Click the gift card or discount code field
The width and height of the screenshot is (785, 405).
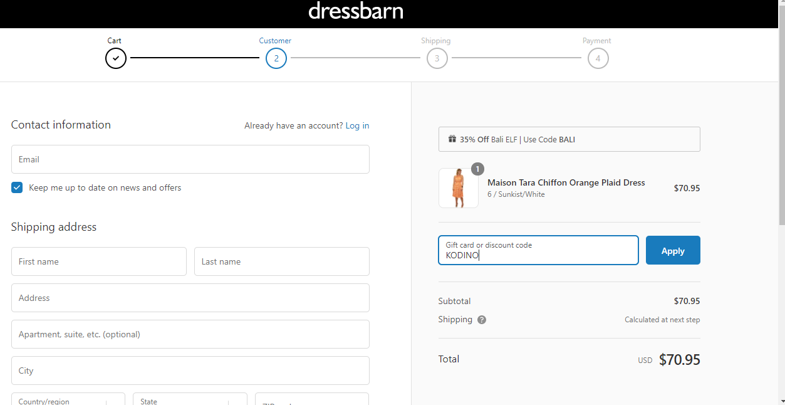click(x=538, y=250)
